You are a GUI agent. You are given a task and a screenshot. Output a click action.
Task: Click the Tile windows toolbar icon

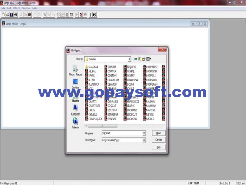(85, 15)
